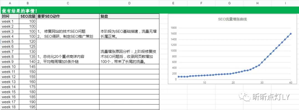
Task: Select the 'week 10' cell
Action: (x=10, y=67)
